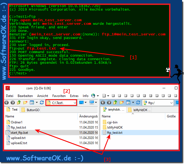
Task: Refresh the right ftp pane
Action: click(x=138, y=102)
